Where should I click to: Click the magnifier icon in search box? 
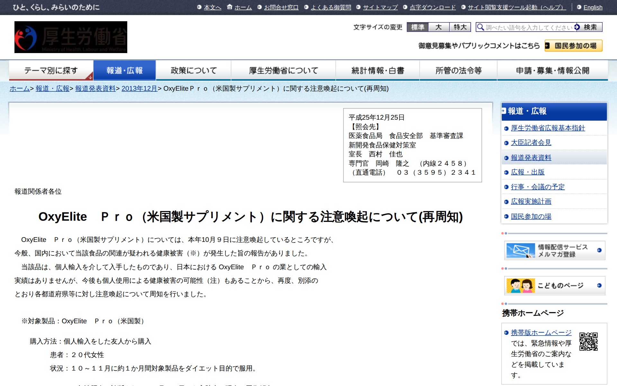[480, 27]
